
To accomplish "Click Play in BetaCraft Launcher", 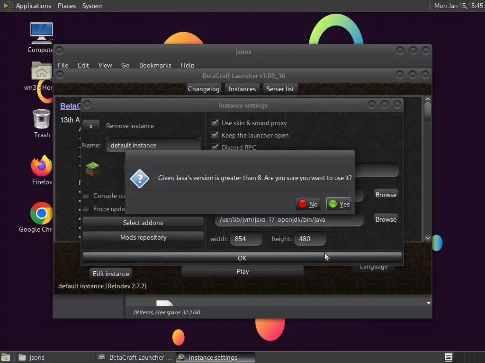I will pos(243,271).
